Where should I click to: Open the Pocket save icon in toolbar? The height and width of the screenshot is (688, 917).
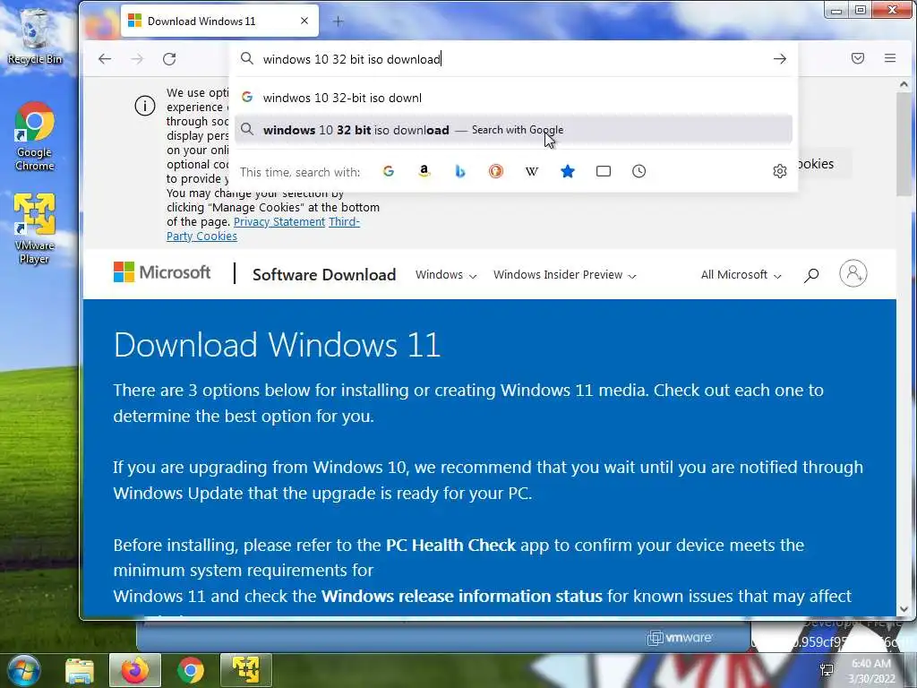pyautogui.click(x=858, y=58)
